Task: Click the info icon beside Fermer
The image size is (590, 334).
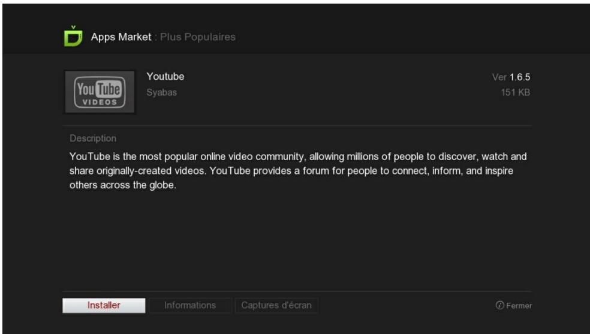Action: click(x=499, y=305)
